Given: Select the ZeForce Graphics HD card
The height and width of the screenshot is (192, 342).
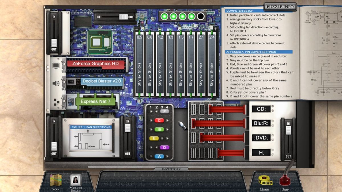Looking at the screenshot, I should pos(96,64).
